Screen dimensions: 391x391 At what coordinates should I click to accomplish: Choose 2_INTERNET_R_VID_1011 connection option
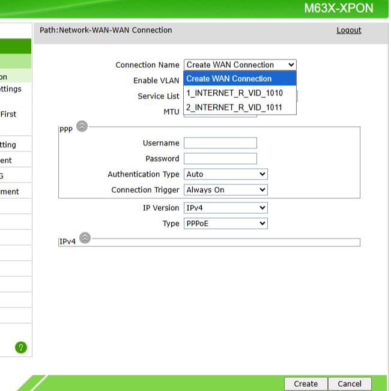click(x=234, y=108)
